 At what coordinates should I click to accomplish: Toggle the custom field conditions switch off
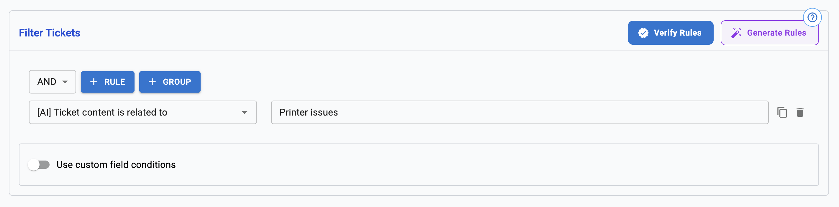pos(39,164)
